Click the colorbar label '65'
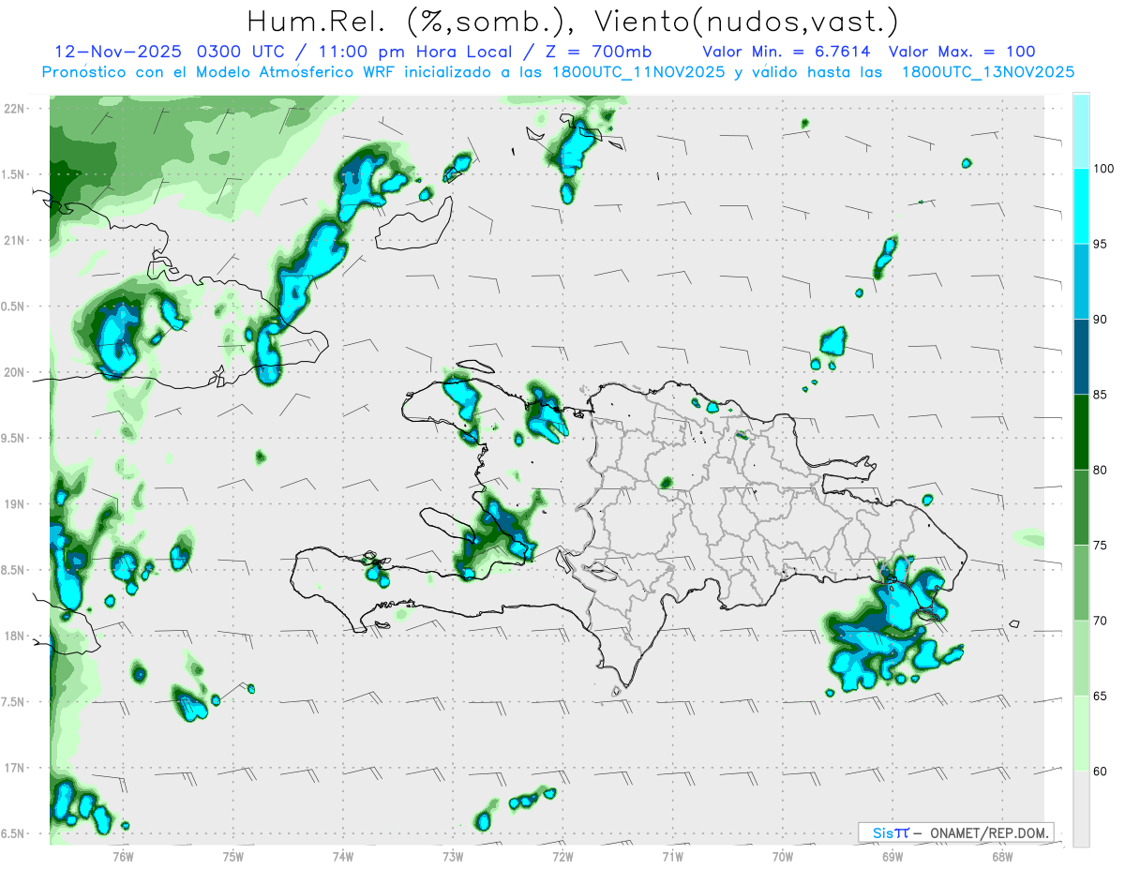 1101,696
